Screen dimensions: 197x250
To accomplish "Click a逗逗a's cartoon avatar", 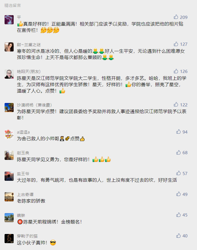I will tap(9, 134).
